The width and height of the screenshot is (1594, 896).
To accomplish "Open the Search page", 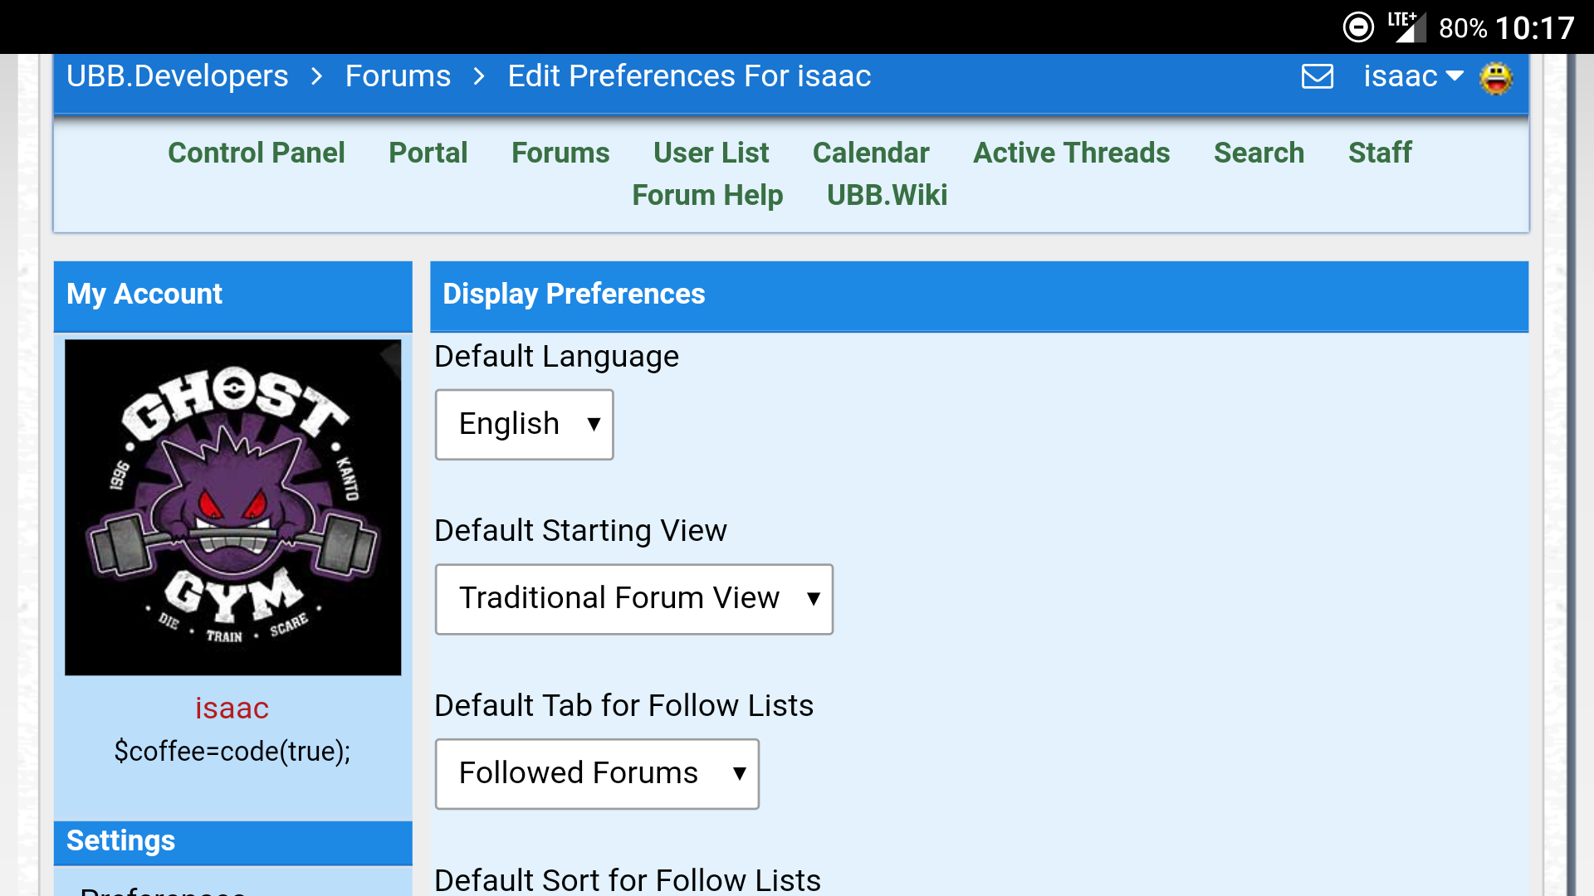I will (1259, 153).
